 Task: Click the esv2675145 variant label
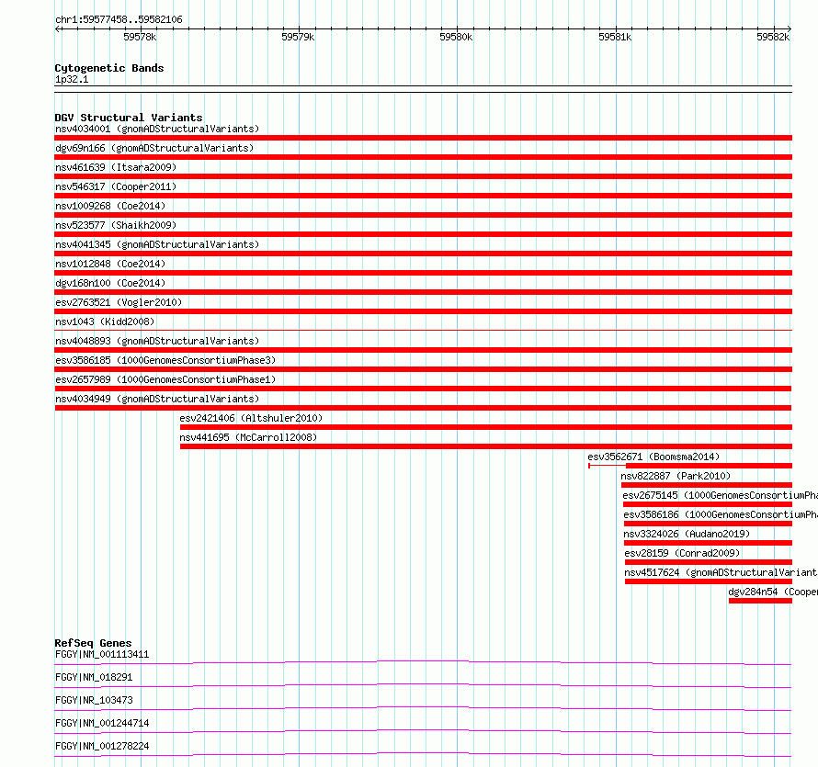(720, 495)
